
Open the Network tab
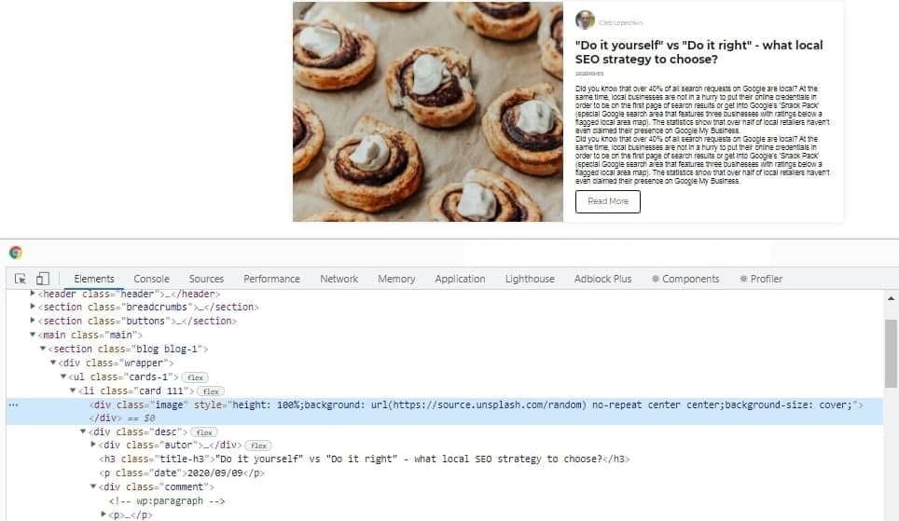[339, 279]
